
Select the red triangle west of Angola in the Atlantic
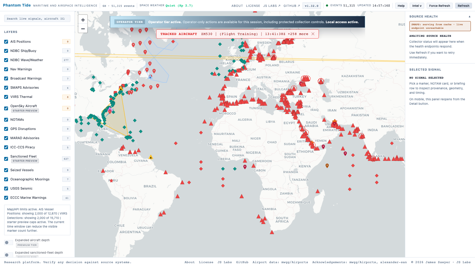point(242,196)
